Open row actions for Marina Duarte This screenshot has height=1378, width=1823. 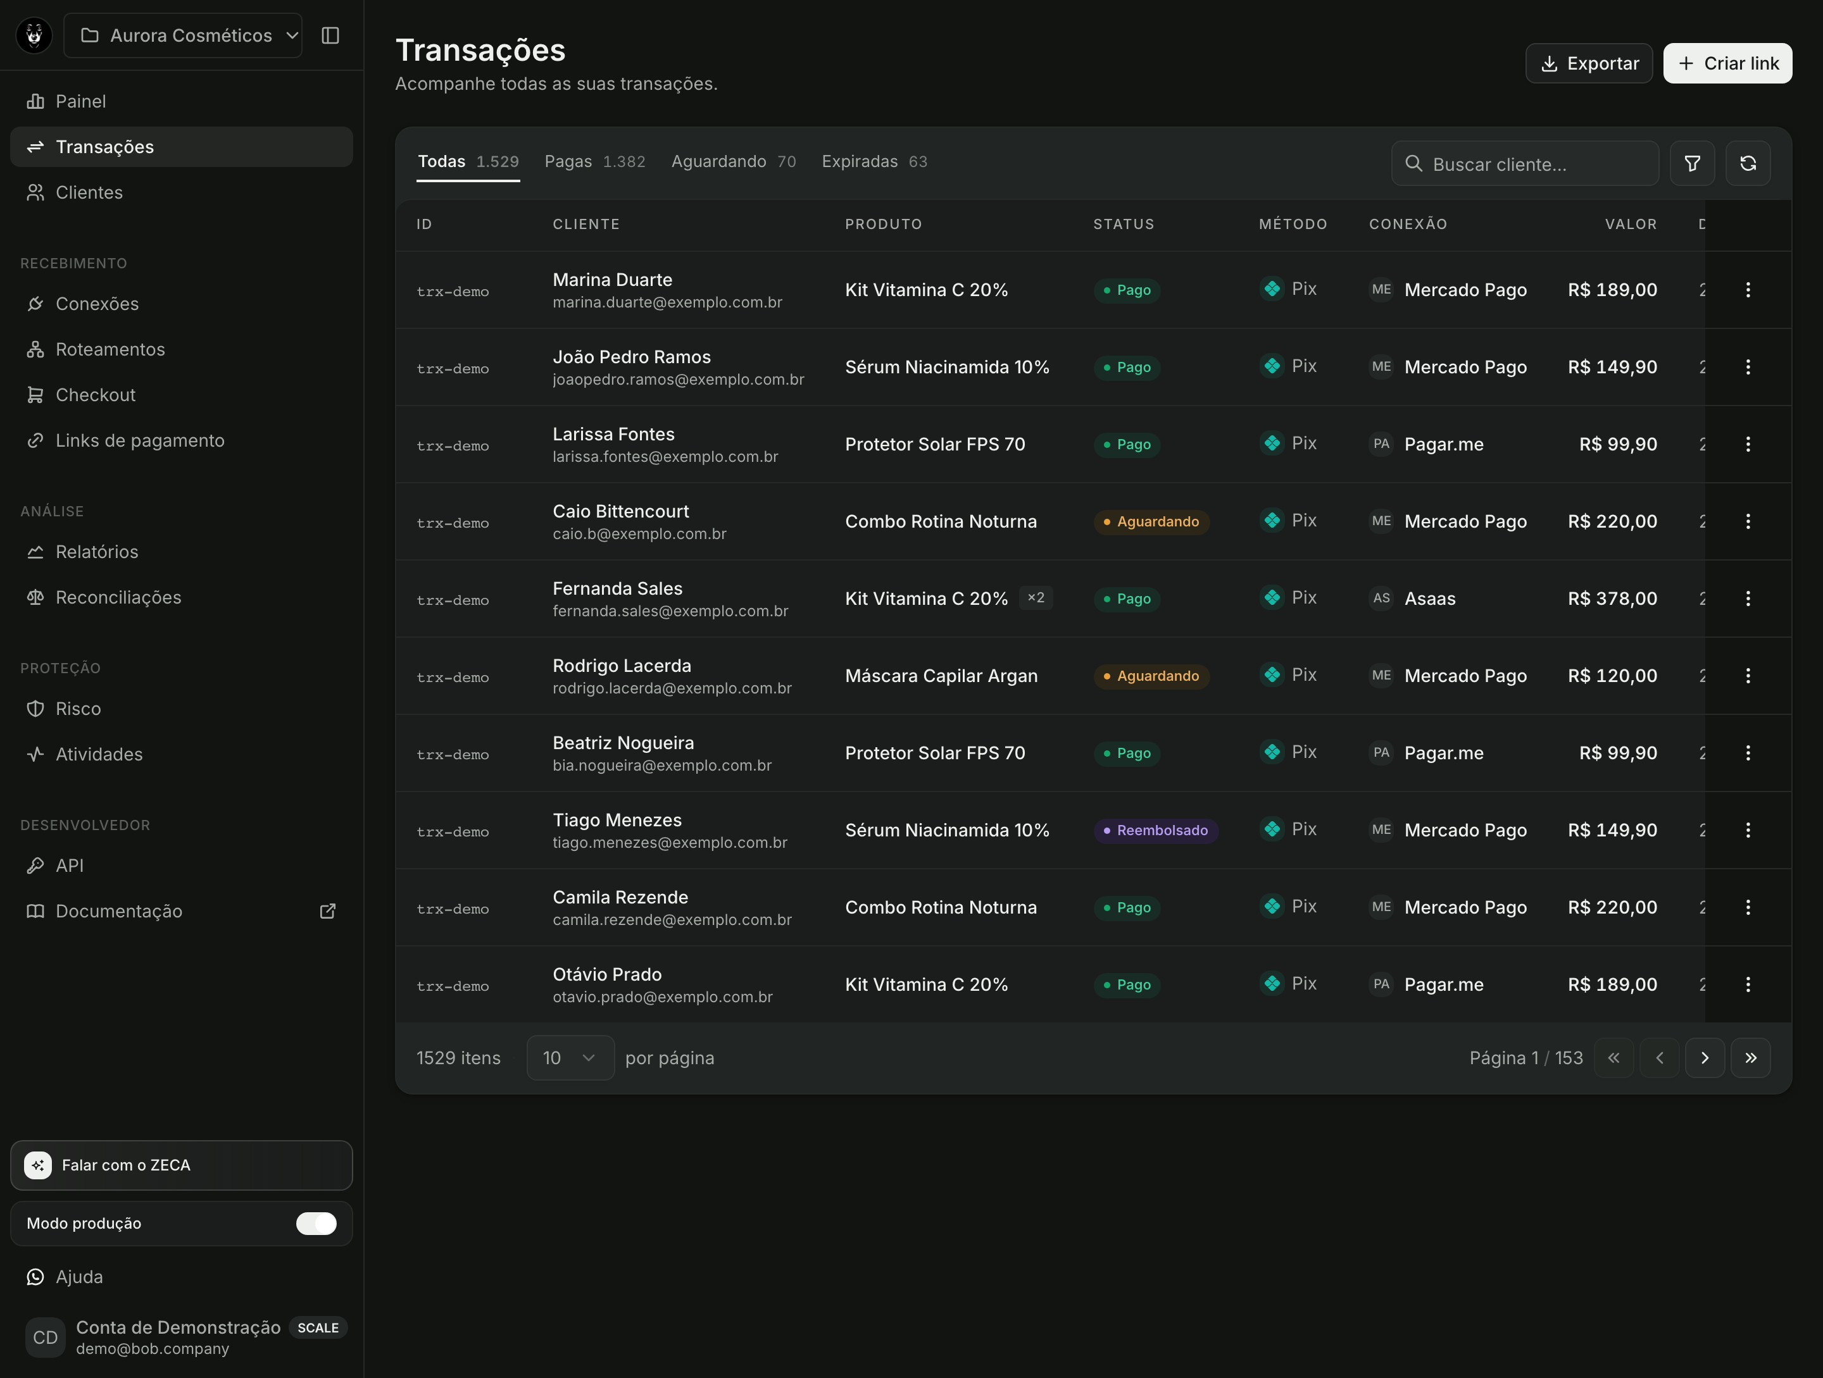pyautogui.click(x=1747, y=290)
